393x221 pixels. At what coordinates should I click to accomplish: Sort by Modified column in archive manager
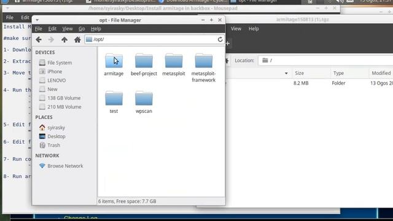[x=381, y=73]
